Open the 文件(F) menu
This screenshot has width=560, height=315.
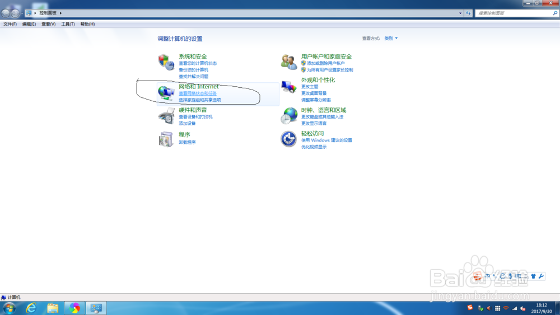point(10,24)
